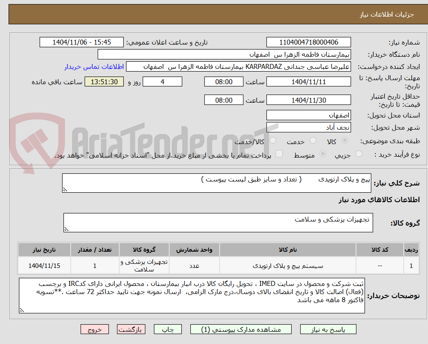Click the goods group text area 'تجهیزات پزشکی و سلامت'
The width and height of the screenshot is (428, 344).
click(218, 223)
